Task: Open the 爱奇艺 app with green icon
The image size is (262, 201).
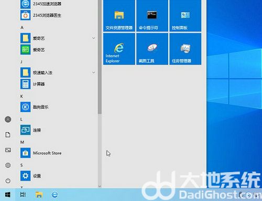Action: pos(58,50)
